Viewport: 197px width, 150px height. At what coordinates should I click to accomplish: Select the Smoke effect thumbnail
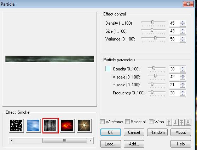50,125
